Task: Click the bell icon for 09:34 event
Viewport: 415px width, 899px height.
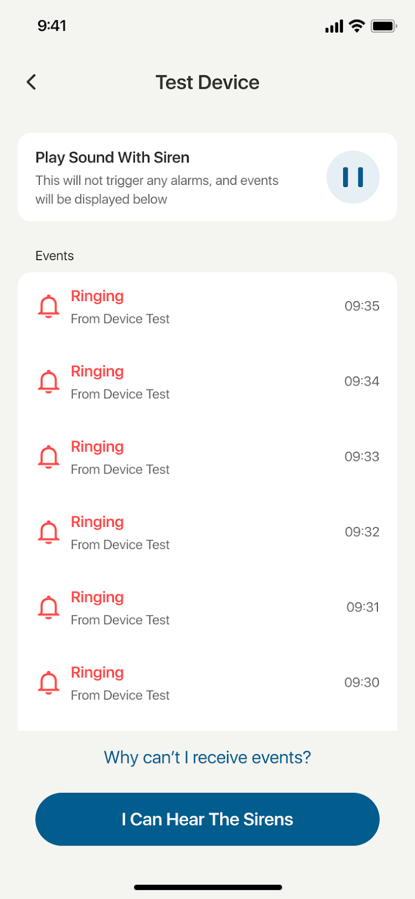Action: pos(49,382)
